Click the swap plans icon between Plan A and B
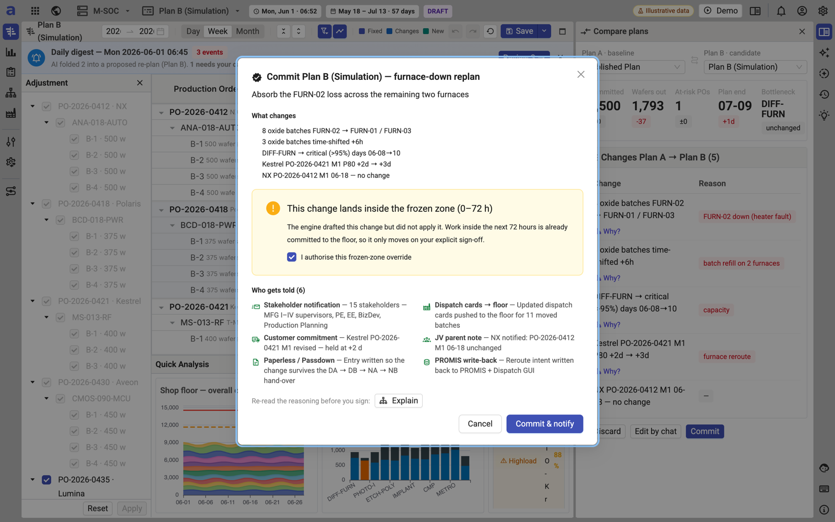 (x=694, y=61)
